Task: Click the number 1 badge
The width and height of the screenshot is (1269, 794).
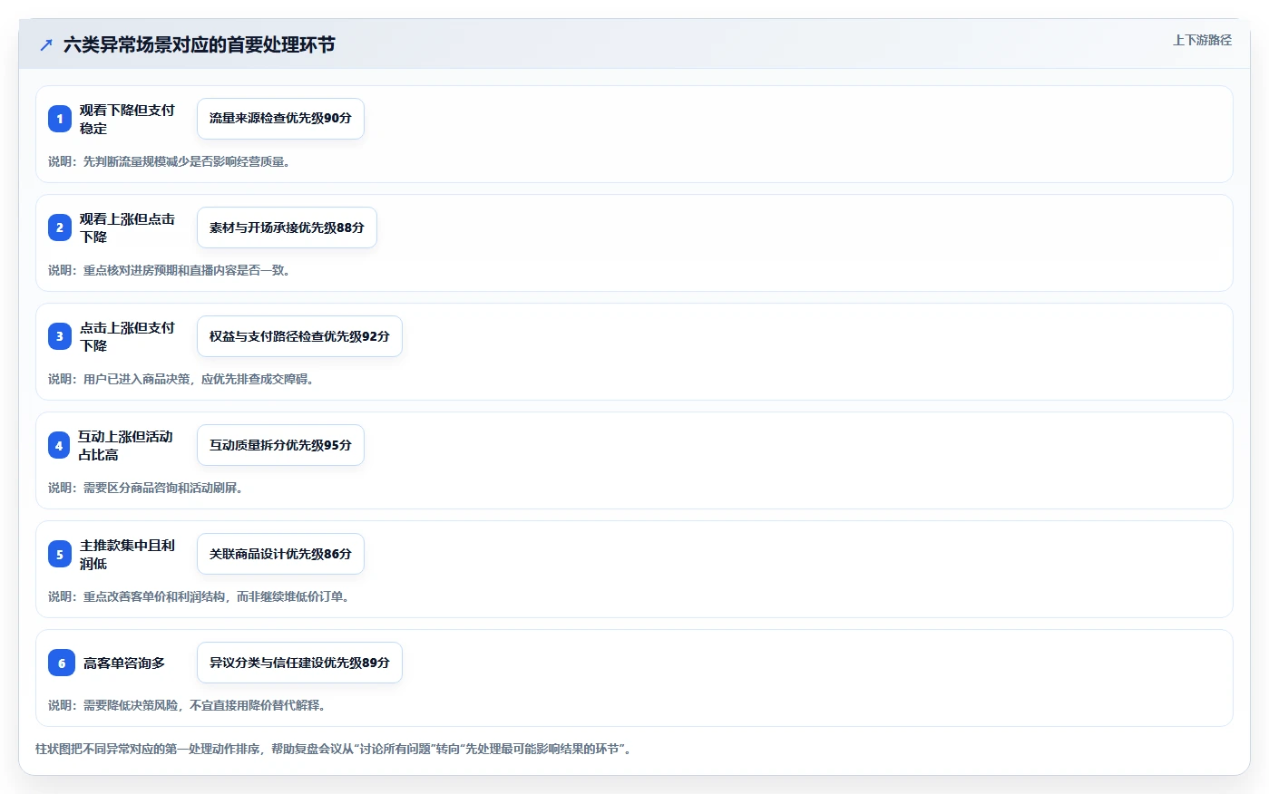Action: 60,119
